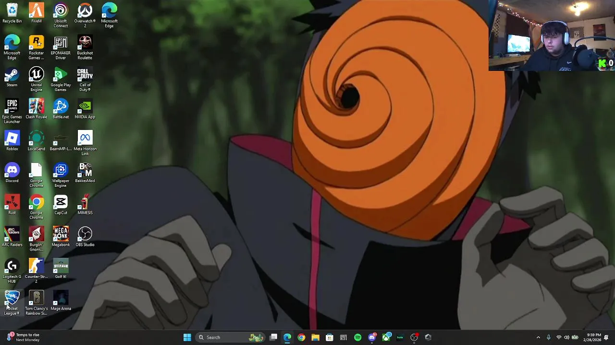Open the MIMESIS desktop shortcut
This screenshot has height=345, width=615.
(85, 205)
